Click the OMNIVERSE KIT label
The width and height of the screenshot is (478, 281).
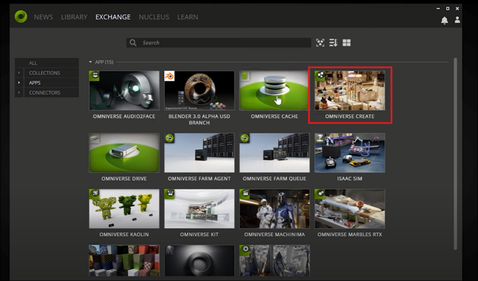coord(199,234)
